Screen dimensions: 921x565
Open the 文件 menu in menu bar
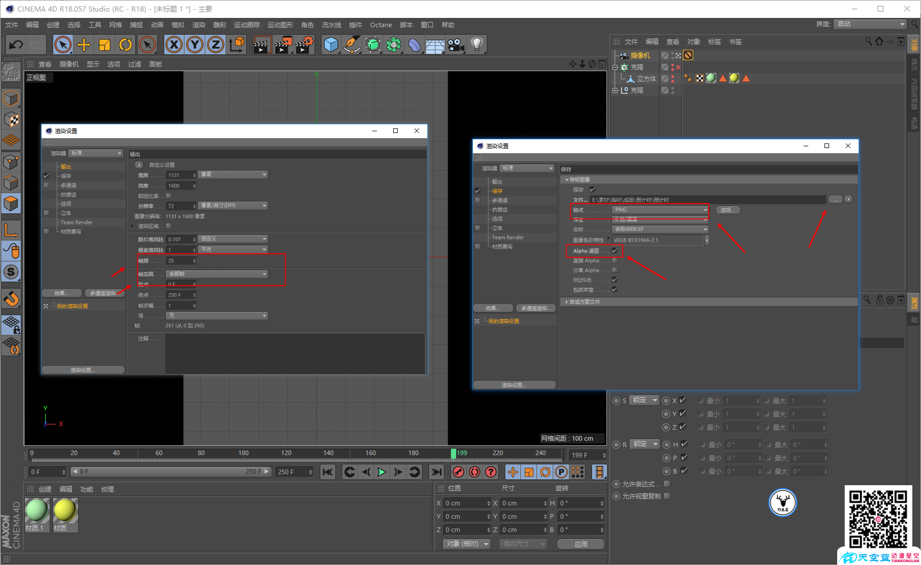click(x=12, y=25)
